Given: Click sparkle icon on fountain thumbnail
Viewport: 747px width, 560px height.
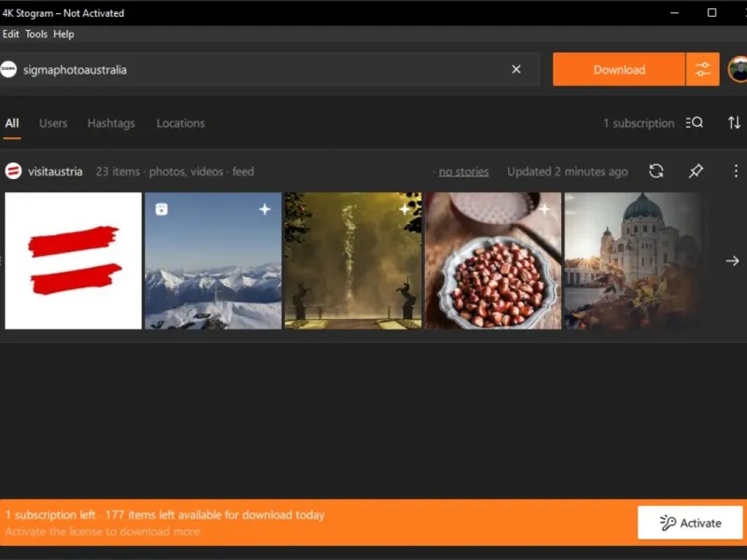Looking at the screenshot, I should [x=404, y=209].
